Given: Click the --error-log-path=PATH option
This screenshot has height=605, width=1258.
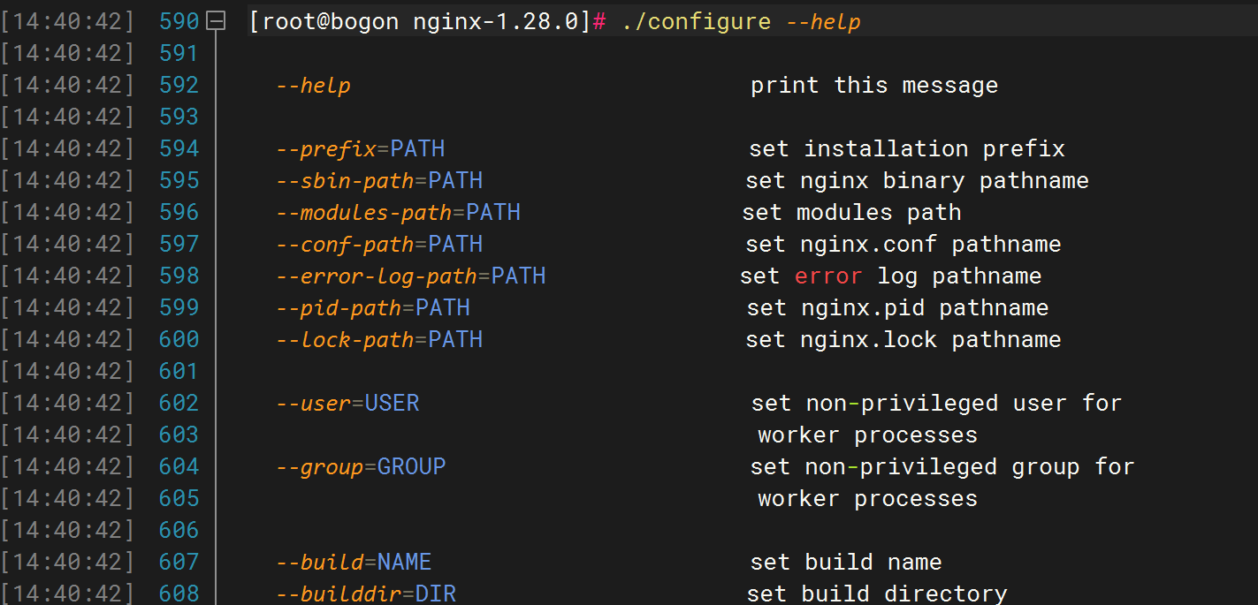Looking at the screenshot, I should 411,276.
